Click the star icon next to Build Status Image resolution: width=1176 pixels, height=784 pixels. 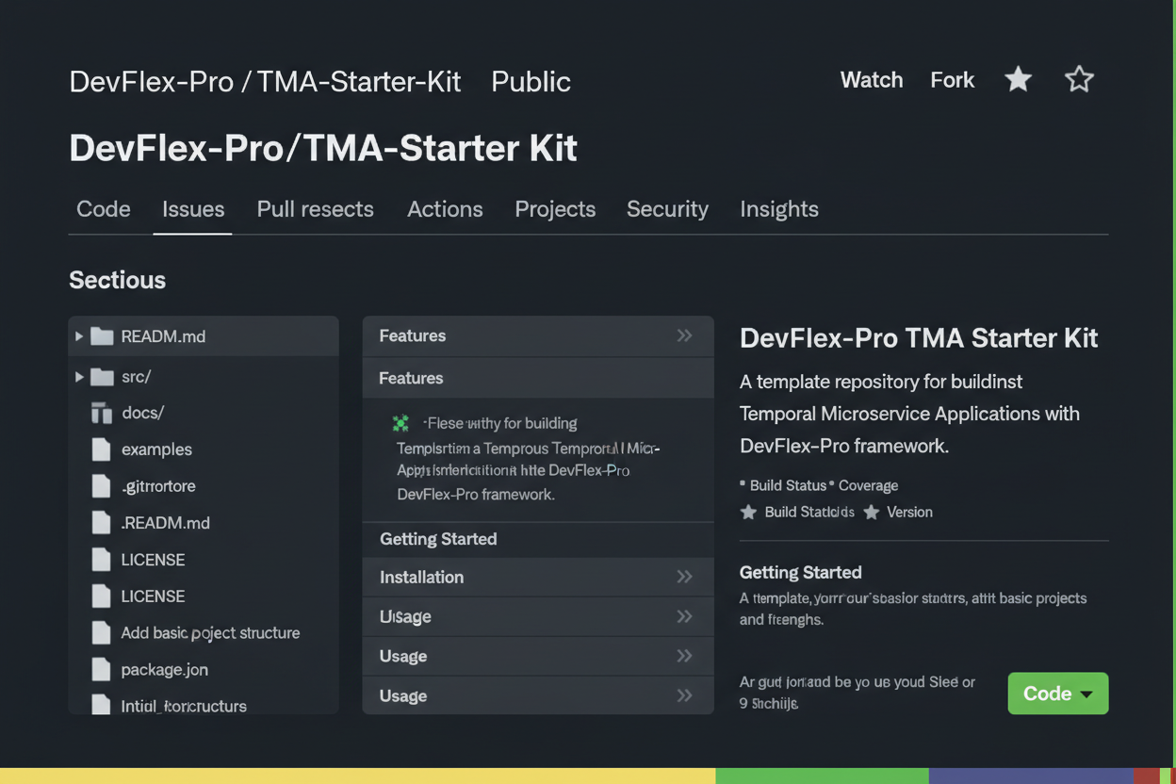coord(747,512)
